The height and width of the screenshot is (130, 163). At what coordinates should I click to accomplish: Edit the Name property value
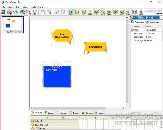tap(154, 30)
